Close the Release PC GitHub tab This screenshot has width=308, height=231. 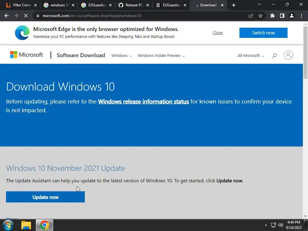(148, 5)
